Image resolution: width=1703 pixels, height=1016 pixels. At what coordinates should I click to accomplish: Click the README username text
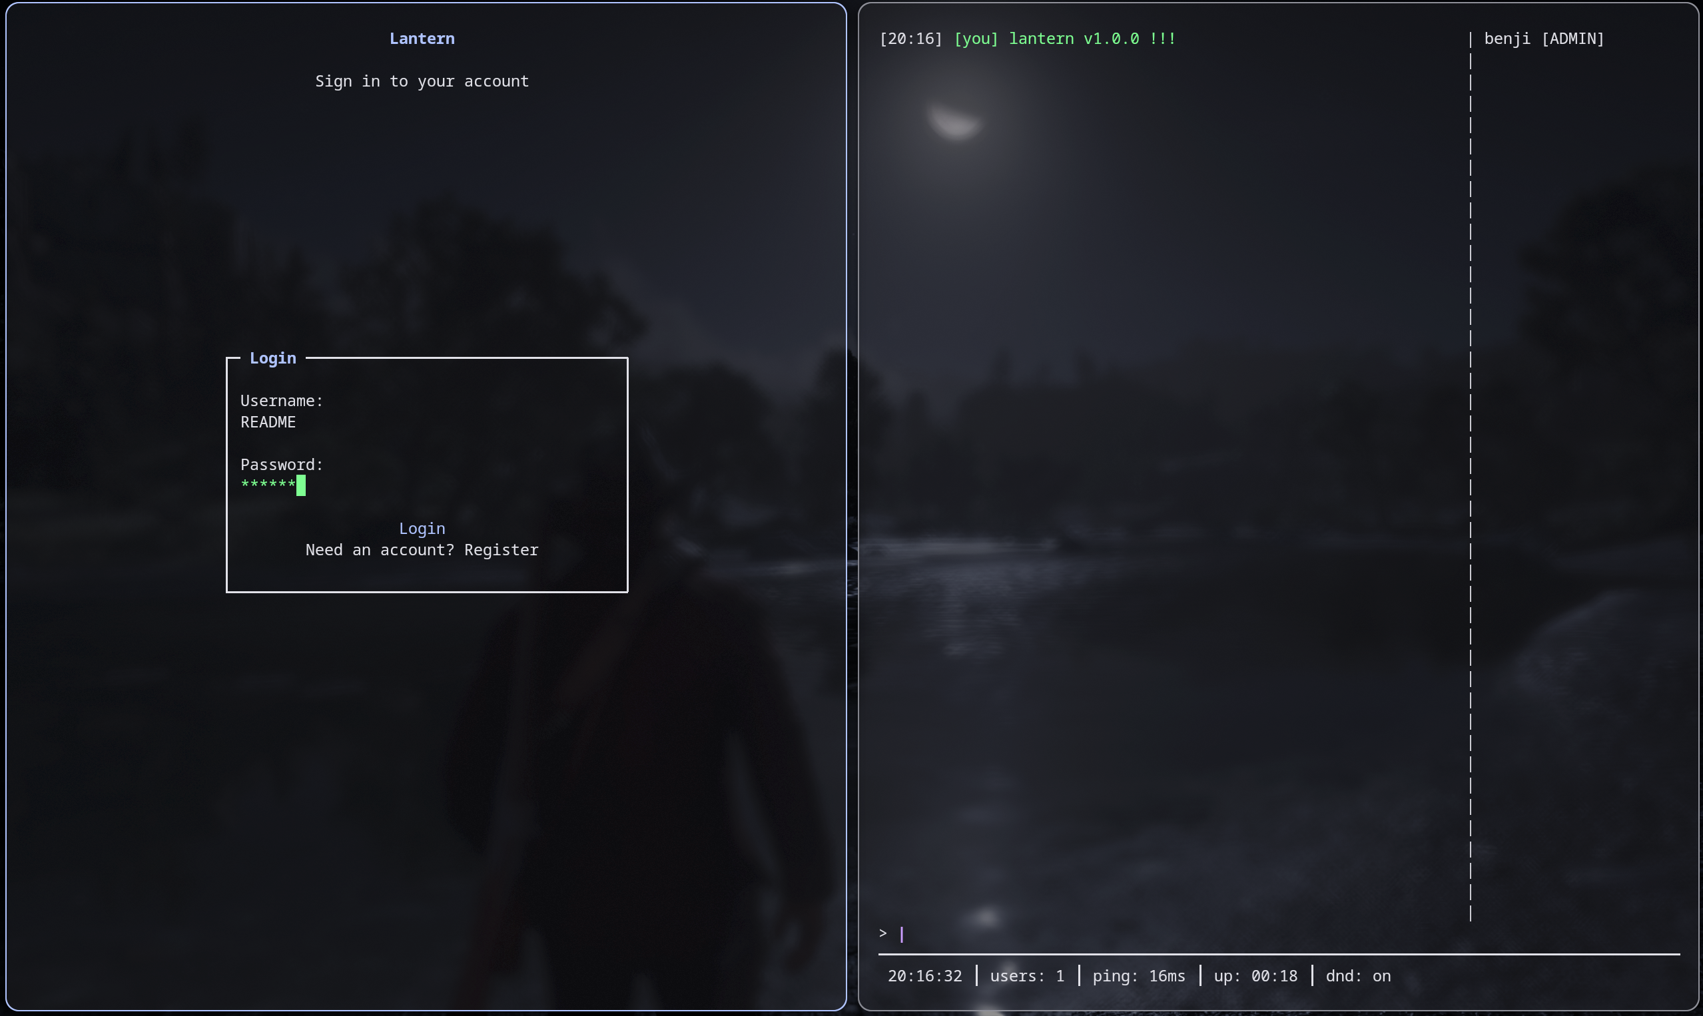pyautogui.click(x=268, y=421)
